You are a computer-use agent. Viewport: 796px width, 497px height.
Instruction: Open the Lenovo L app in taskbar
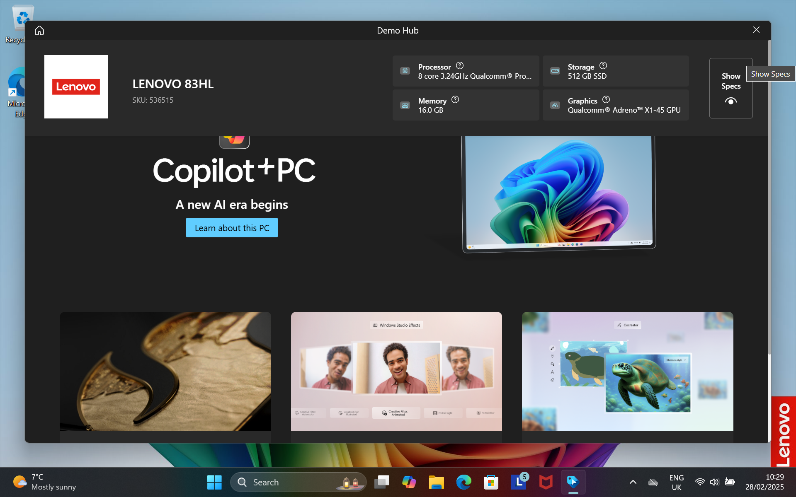pyautogui.click(x=519, y=482)
